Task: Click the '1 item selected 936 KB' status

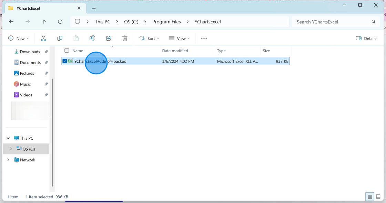Action: 47,197
